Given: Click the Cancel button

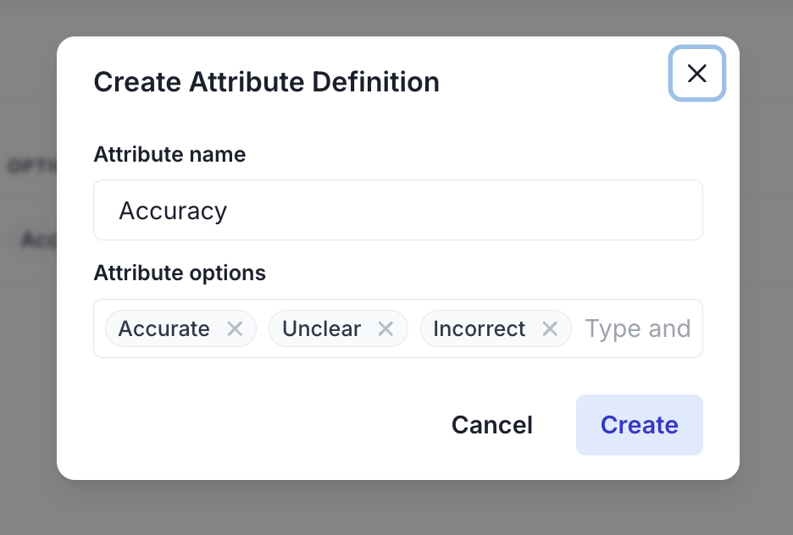Looking at the screenshot, I should coord(491,425).
